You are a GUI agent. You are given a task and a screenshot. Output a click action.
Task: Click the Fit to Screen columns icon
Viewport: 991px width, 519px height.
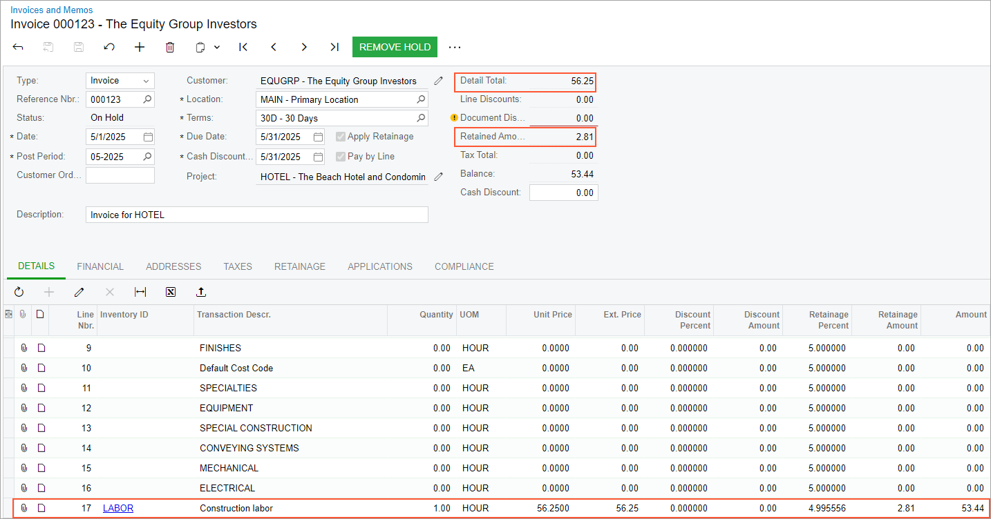tap(140, 292)
